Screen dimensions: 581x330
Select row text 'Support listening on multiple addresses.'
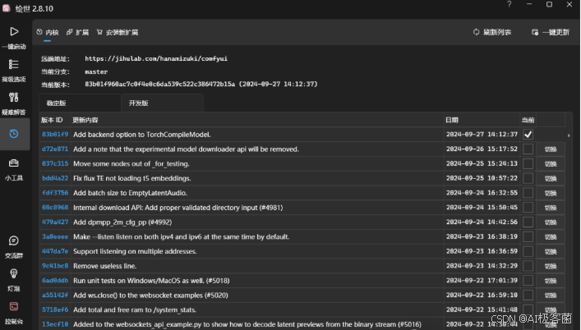coord(135,251)
